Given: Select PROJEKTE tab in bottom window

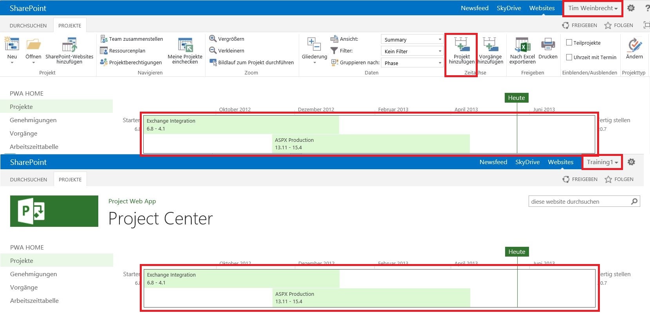Looking at the screenshot, I should (70, 179).
